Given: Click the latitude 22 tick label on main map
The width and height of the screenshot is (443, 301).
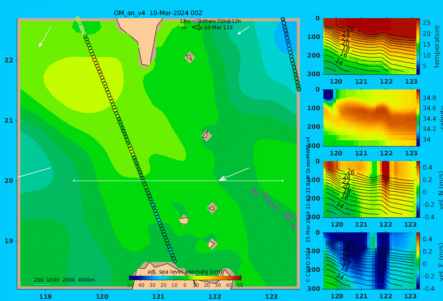Looking at the screenshot, I should (9, 60).
